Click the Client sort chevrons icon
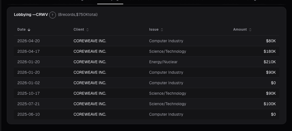 pos(87,30)
